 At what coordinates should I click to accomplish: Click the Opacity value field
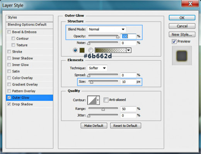pos(128,36)
